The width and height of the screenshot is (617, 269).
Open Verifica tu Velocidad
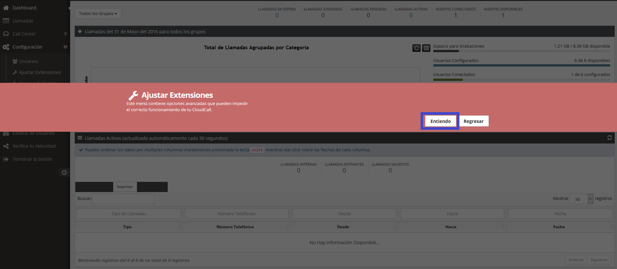tap(34, 146)
